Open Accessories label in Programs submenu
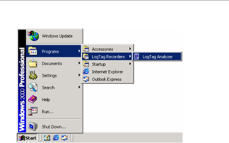 pos(103,49)
